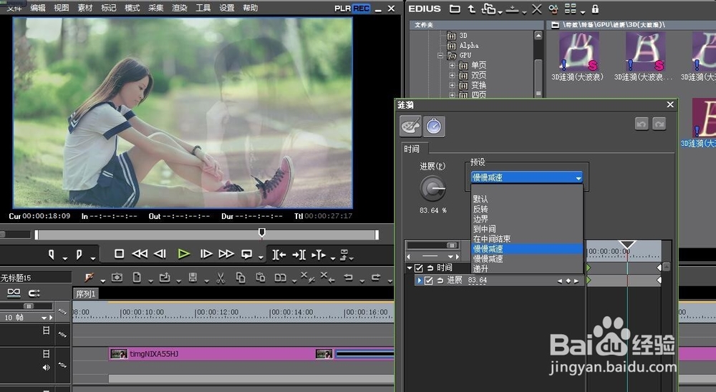The image size is (716, 392).
Task: Open the 工具 menu
Action: pos(203,8)
